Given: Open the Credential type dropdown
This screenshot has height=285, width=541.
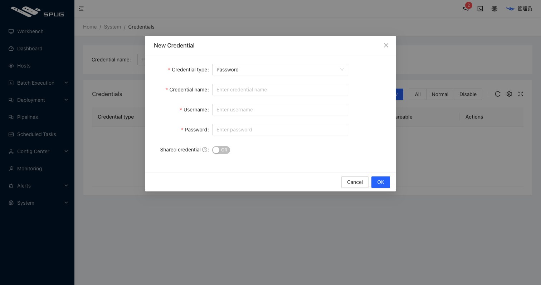Looking at the screenshot, I should click(280, 70).
